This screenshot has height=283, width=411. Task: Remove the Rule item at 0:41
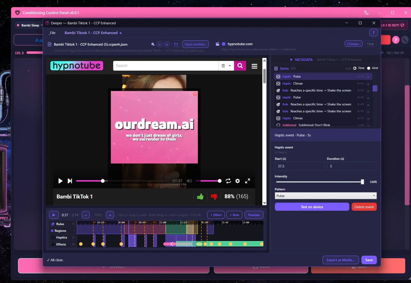click(368, 91)
